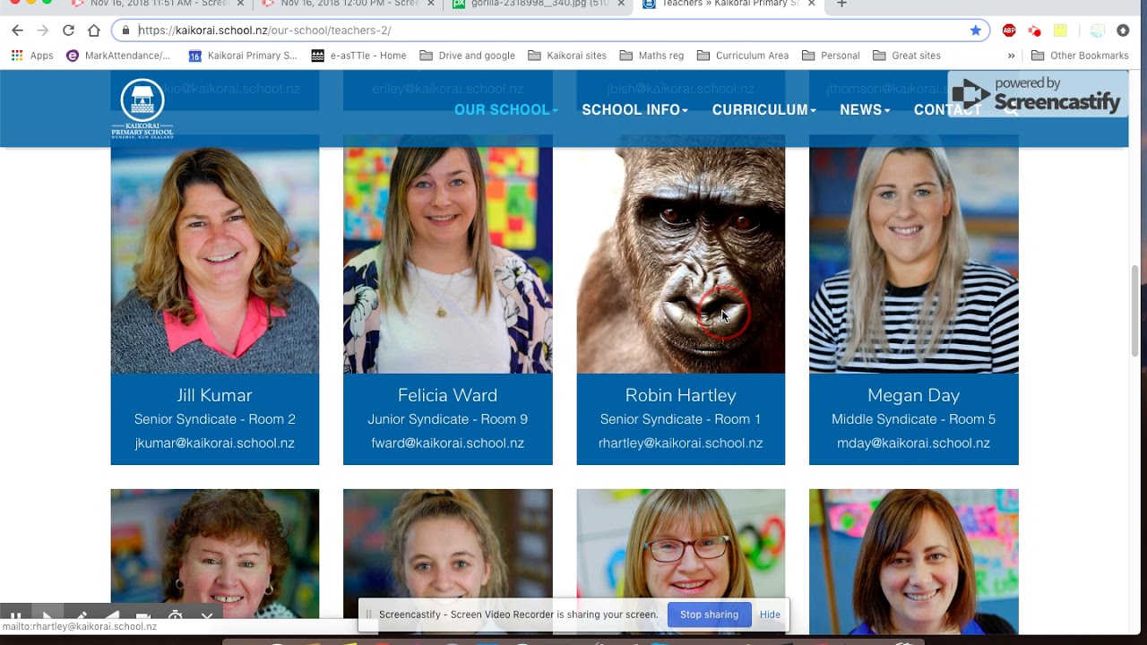Expand the OUR SCHOOL menu
1147x645 pixels.
click(506, 109)
